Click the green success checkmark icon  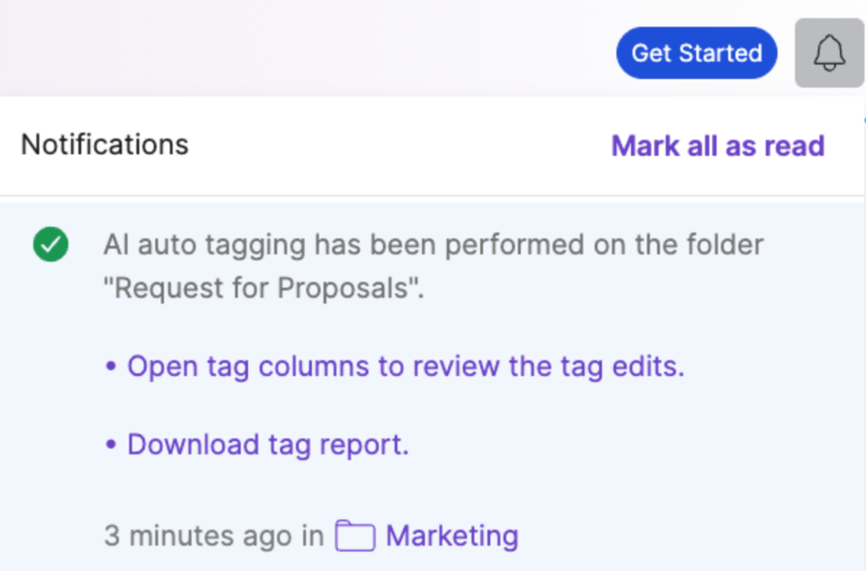point(51,244)
